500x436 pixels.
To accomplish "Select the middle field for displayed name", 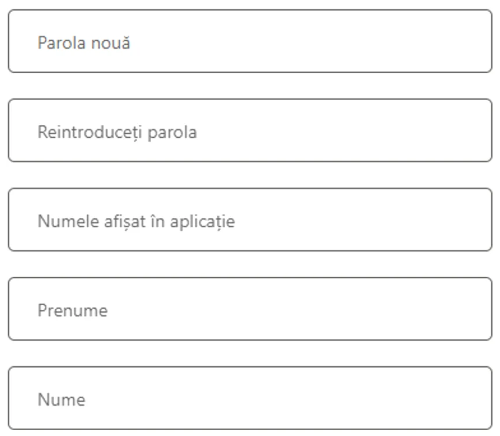I will point(250,220).
